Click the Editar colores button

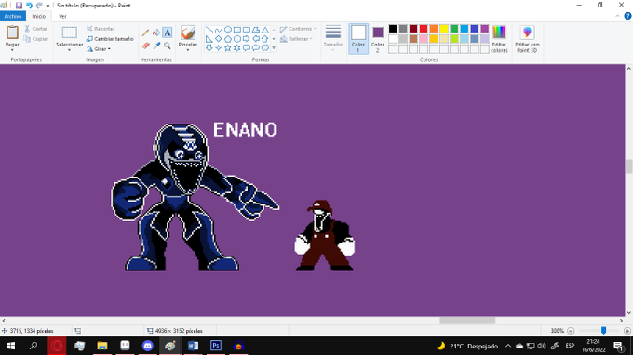pyautogui.click(x=499, y=39)
